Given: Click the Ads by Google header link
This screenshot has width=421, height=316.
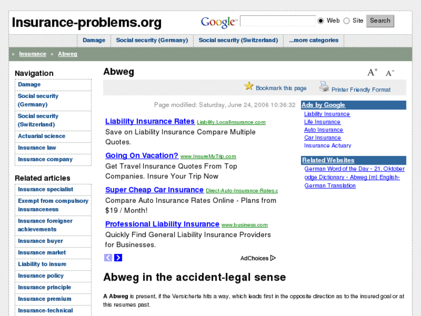Looking at the screenshot, I should click(323, 105).
